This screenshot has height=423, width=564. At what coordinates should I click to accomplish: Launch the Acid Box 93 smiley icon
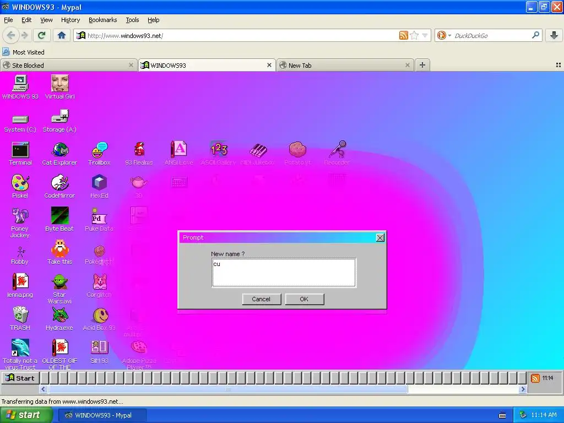pyautogui.click(x=99, y=319)
